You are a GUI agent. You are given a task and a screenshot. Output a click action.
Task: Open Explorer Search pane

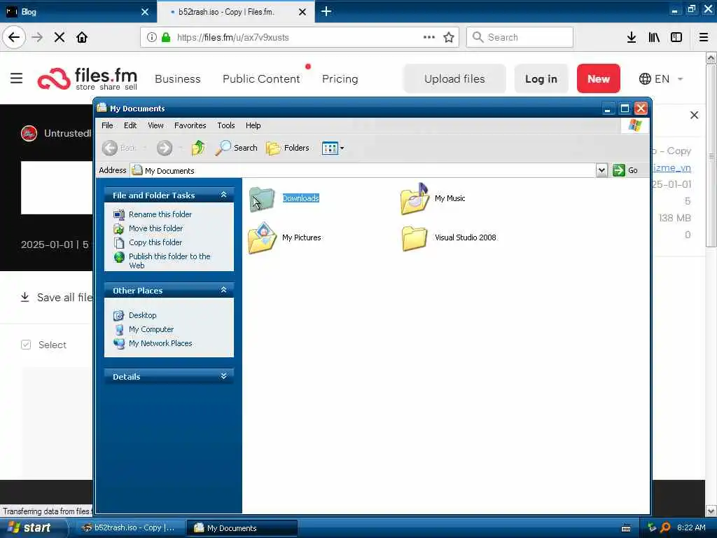[236, 148]
